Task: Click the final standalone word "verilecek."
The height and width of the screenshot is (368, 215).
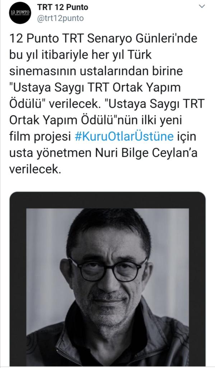Action: [x=35, y=169]
